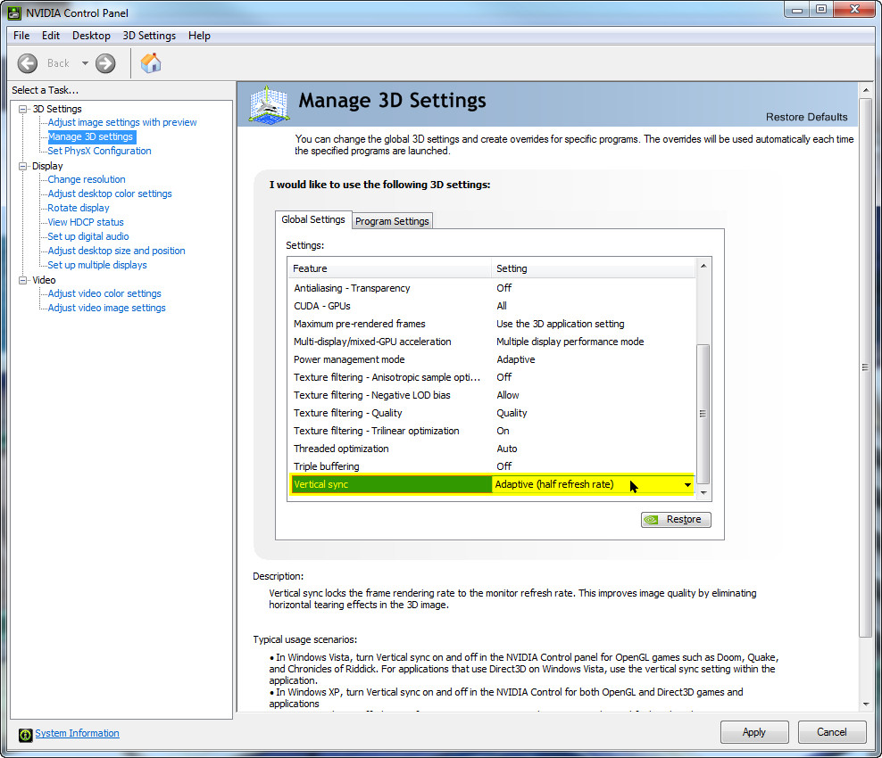Click the Back arrow icon

pos(28,62)
